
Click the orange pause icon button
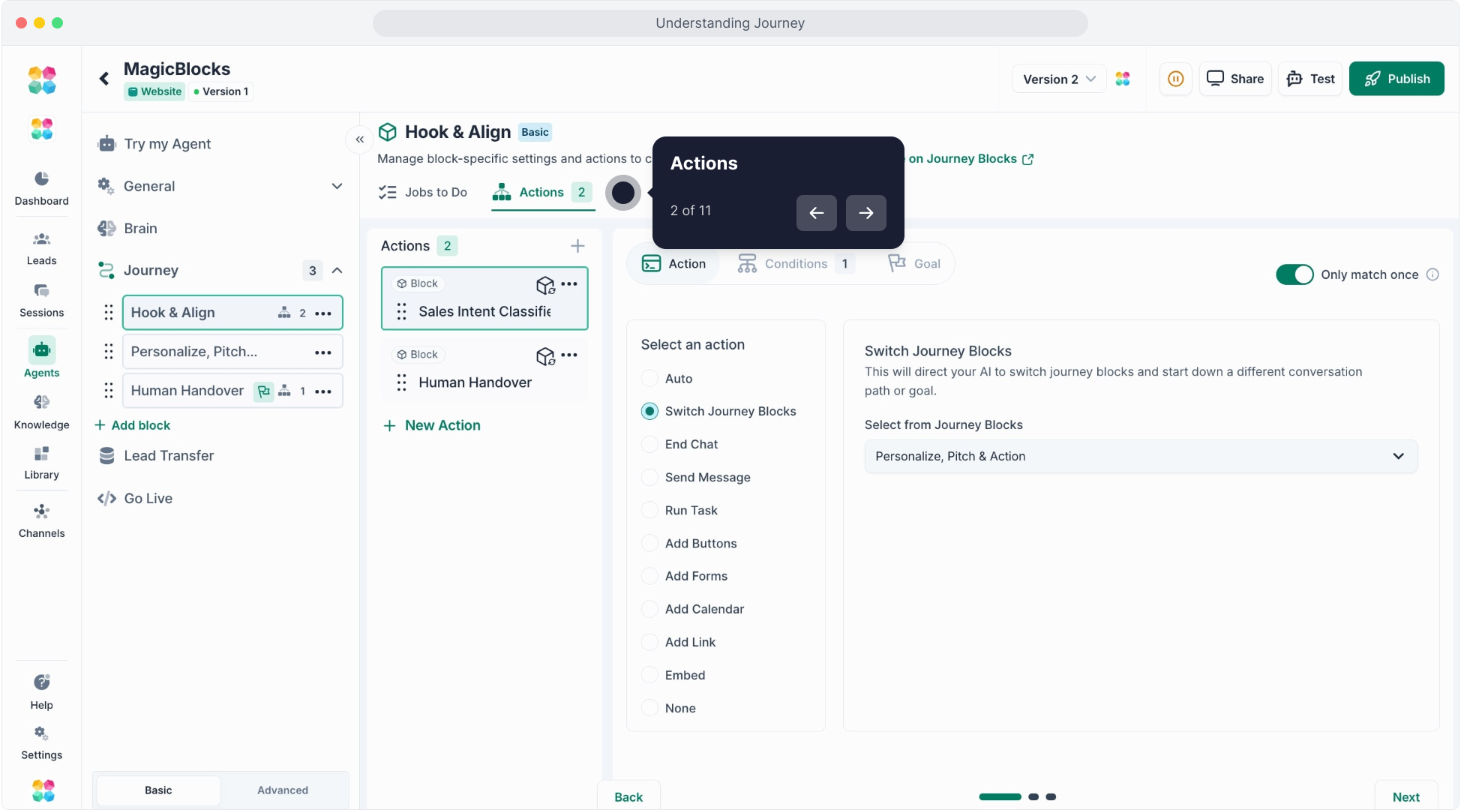pos(1175,79)
